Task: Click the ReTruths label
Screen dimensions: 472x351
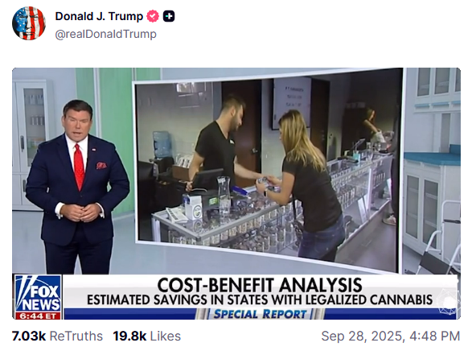Action: [x=76, y=337]
